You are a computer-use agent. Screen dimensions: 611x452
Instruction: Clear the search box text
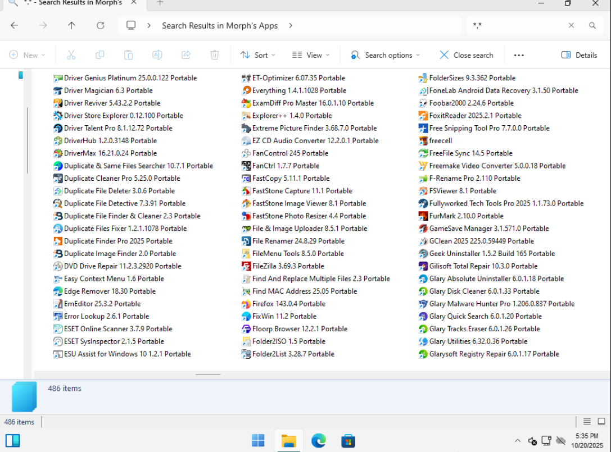tap(571, 25)
